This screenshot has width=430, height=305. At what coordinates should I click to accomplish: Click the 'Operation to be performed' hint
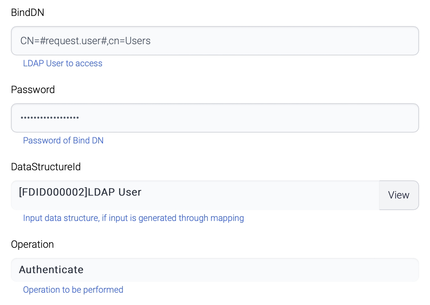[73, 290]
